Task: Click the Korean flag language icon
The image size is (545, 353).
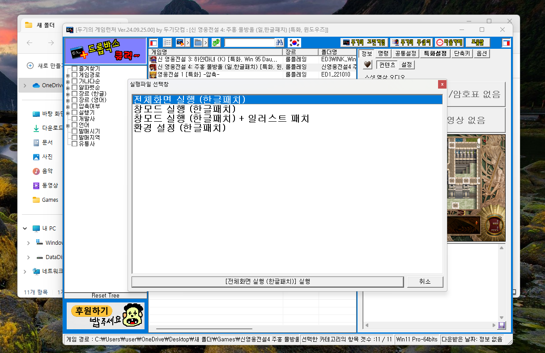Action: coord(294,43)
